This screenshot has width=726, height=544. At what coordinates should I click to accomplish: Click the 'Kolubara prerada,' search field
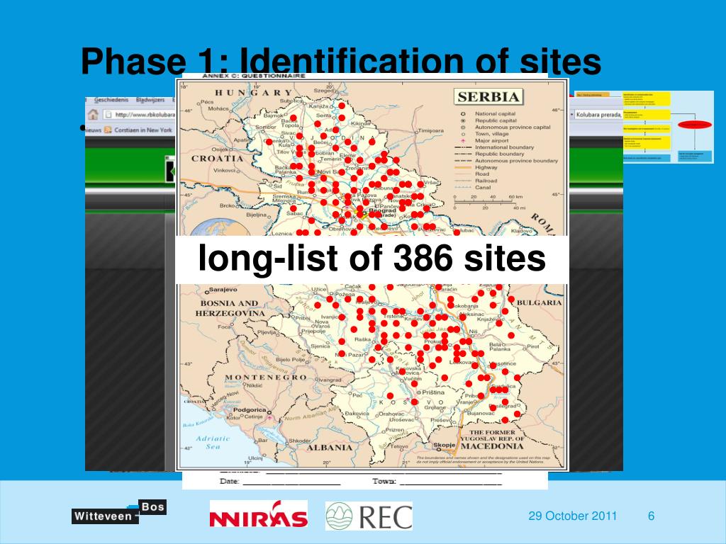[599, 114]
